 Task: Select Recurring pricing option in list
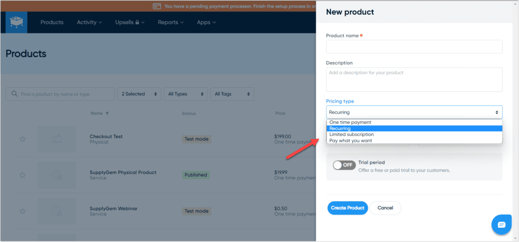pos(414,128)
